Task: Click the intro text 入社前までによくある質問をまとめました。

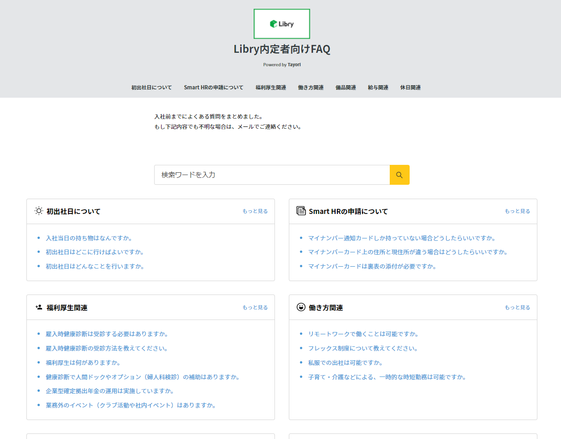Action: 209,116
